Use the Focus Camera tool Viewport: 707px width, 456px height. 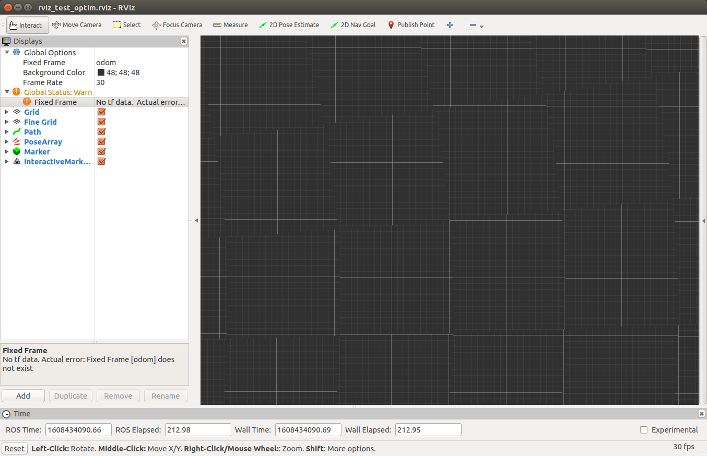177,25
